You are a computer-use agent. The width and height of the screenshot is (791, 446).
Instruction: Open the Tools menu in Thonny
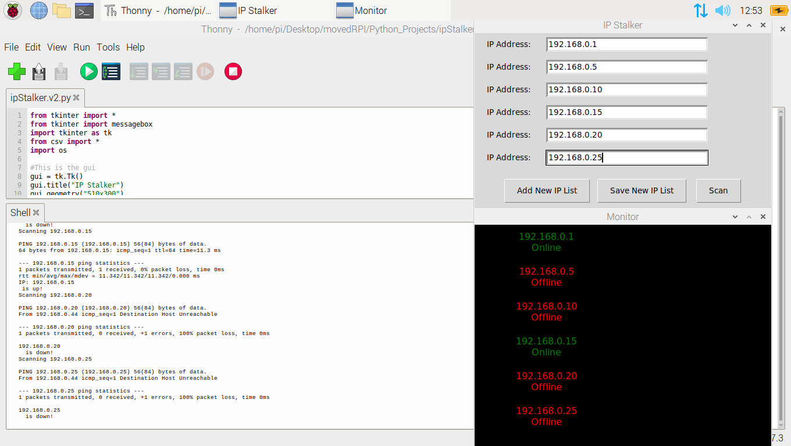(x=108, y=47)
